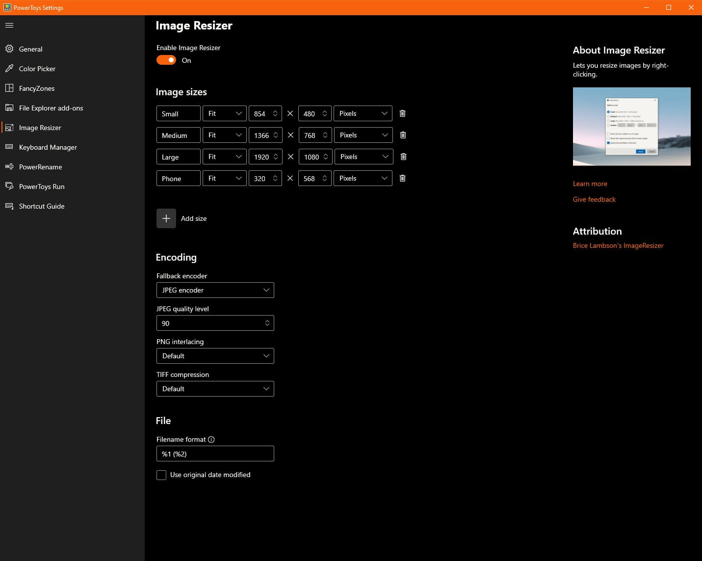Expand the PNG interlacing dropdown
This screenshot has width=702, height=561.
tap(215, 356)
